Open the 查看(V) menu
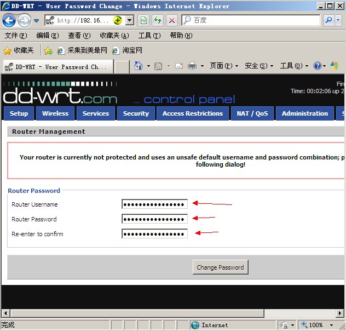The width and height of the screenshot is (346, 331). (x=79, y=36)
